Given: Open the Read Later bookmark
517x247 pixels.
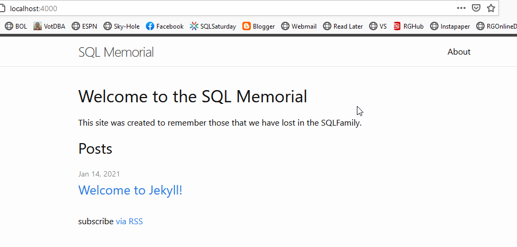Looking at the screenshot, I should (x=343, y=26).
